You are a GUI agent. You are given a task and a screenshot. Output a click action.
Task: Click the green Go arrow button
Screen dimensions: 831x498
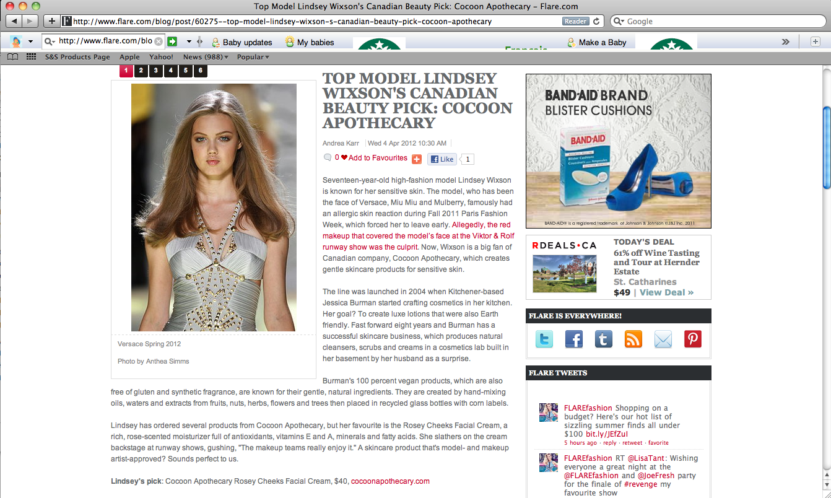pos(173,41)
